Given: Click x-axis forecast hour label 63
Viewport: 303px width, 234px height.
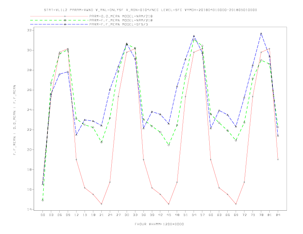Looking at the screenshot, I should 219,215.
